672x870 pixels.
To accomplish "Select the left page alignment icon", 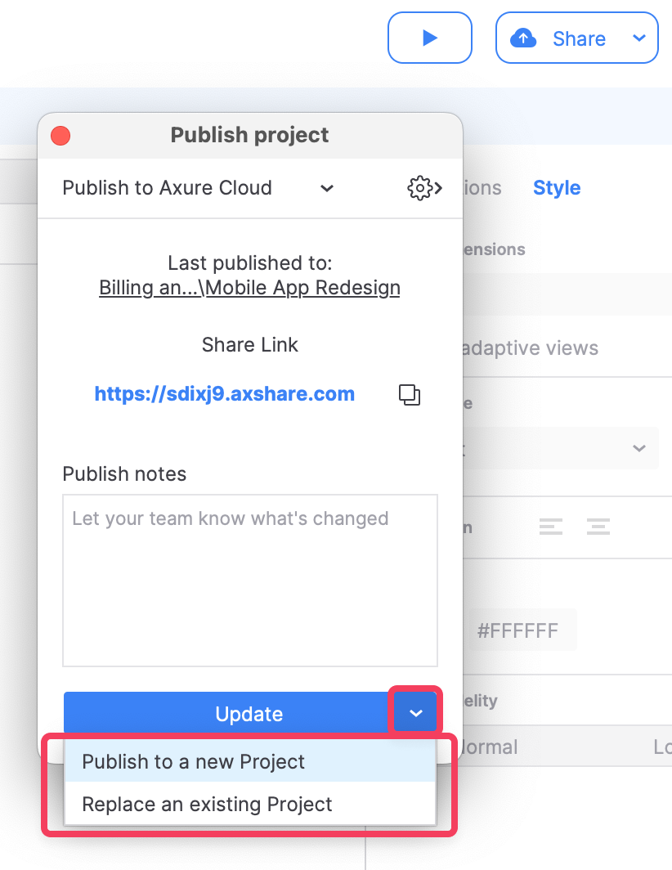I will pyautogui.click(x=551, y=527).
